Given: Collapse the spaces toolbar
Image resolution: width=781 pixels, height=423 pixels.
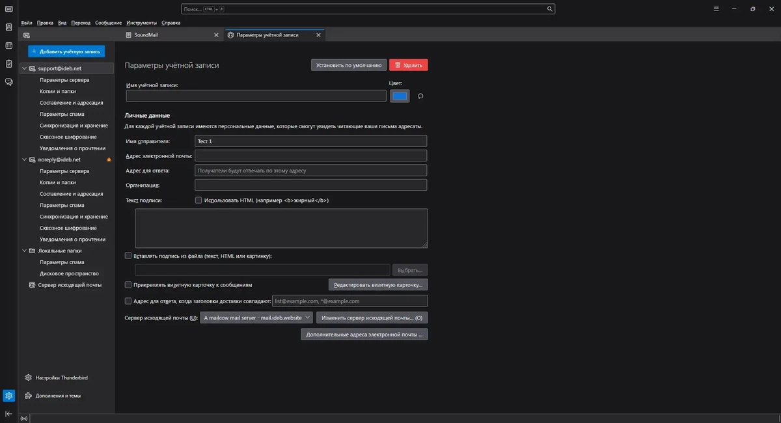Looking at the screenshot, I should point(8,414).
